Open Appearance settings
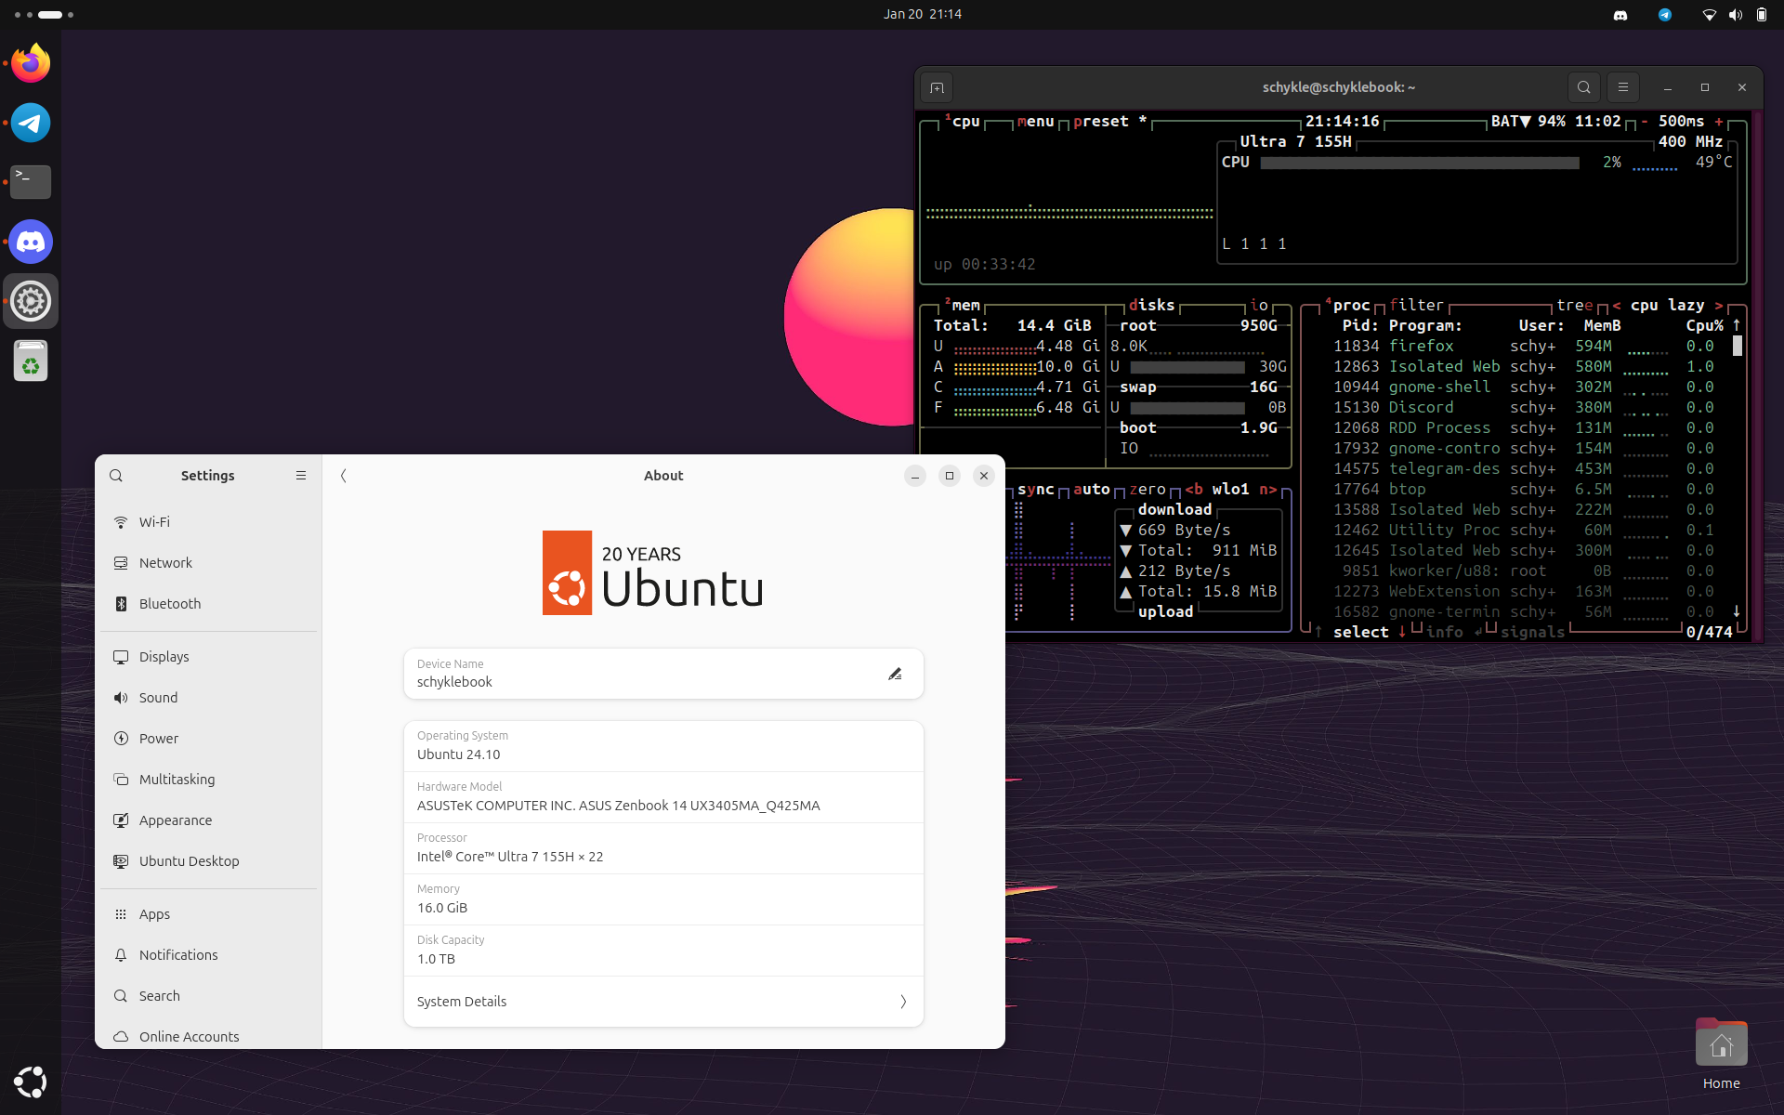Viewport: 1784px width, 1115px height. (x=209, y=820)
